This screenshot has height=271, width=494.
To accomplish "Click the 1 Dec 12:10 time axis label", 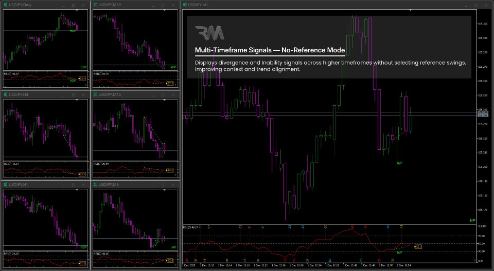I will point(208,266).
